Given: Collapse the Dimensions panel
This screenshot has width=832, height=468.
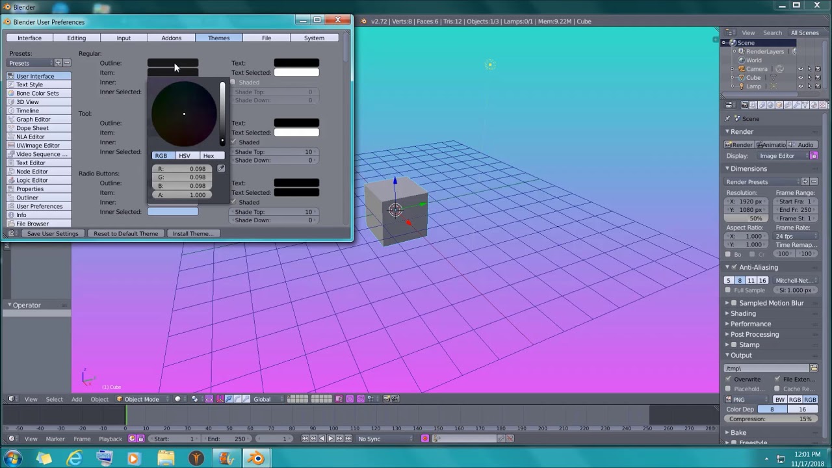Looking at the screenshot, I should point(727,168).
